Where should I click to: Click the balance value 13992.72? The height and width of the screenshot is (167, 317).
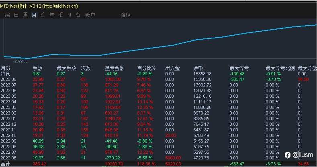(x=202, y=85)
